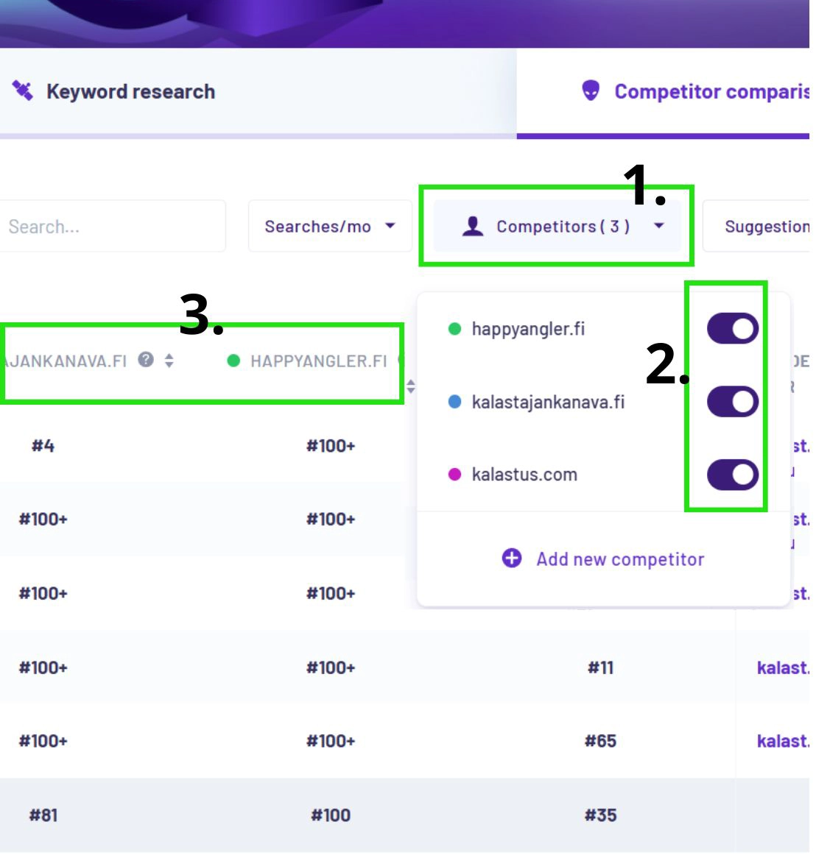
Task: Focus the Search input field
Action: click(x=110, y=226)
